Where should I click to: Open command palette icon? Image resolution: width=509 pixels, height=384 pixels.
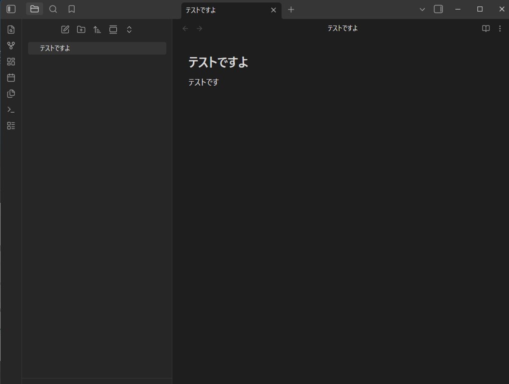coord(11,110)
